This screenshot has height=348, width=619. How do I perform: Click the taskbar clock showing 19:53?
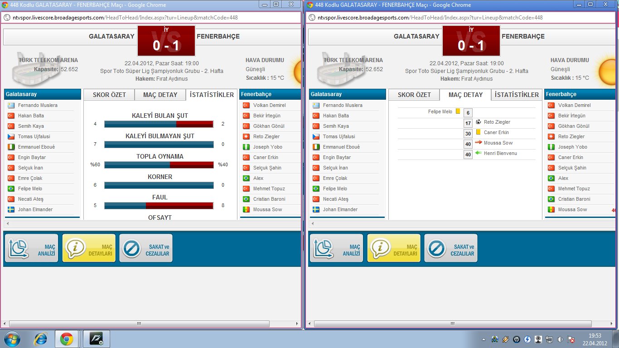(x=594, y=339)
